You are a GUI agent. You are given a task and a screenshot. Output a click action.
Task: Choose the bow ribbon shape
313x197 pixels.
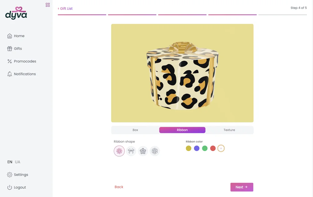(131, 151)
